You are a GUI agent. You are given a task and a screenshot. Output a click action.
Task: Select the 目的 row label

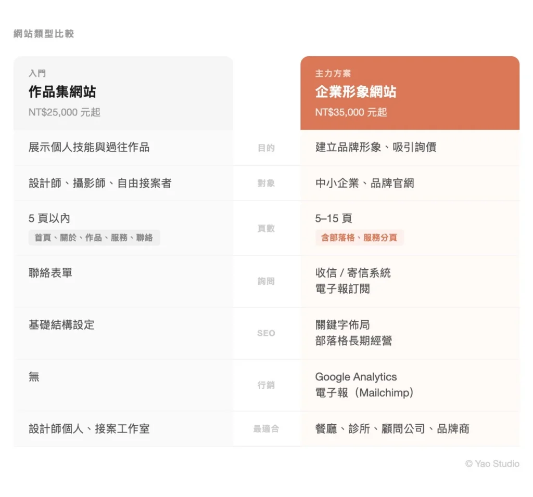267,148
